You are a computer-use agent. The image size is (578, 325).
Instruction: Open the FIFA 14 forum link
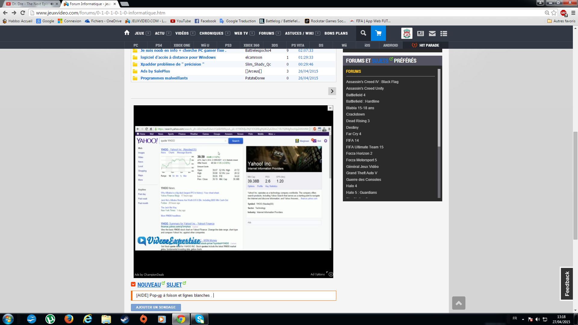352,141
